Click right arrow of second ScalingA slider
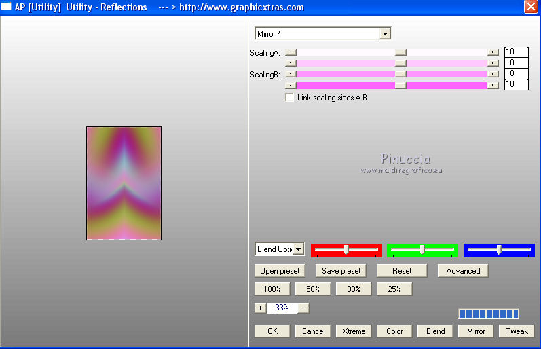The width and height of the screenshot is (541, 349). click(493, 63)
